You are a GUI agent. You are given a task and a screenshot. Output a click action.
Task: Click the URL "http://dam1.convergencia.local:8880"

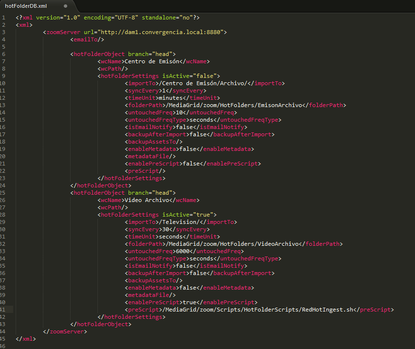click(161, 32)
